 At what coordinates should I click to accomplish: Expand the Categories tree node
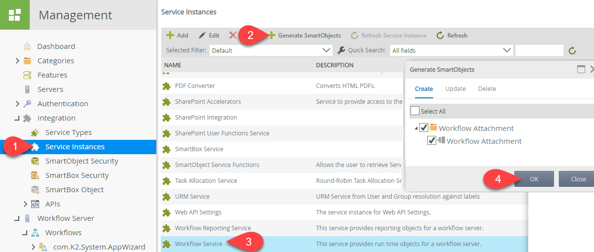pyautogui.click(x=18, y=61)
